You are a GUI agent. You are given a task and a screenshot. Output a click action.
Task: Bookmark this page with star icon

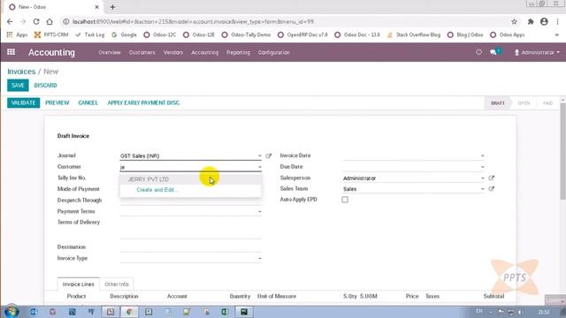point(514,22)
